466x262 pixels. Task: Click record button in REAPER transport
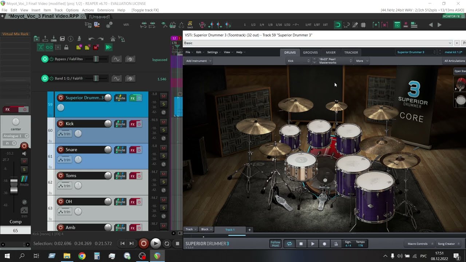[x=144, y=244]
